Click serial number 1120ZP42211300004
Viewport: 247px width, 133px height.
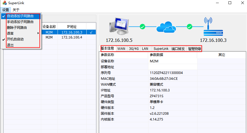pos(166,73)
